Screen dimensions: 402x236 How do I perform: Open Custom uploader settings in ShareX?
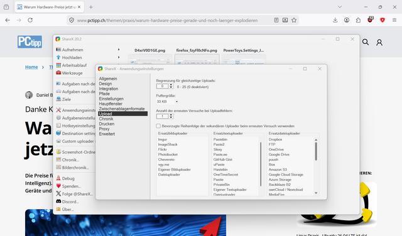coord(75,141)
